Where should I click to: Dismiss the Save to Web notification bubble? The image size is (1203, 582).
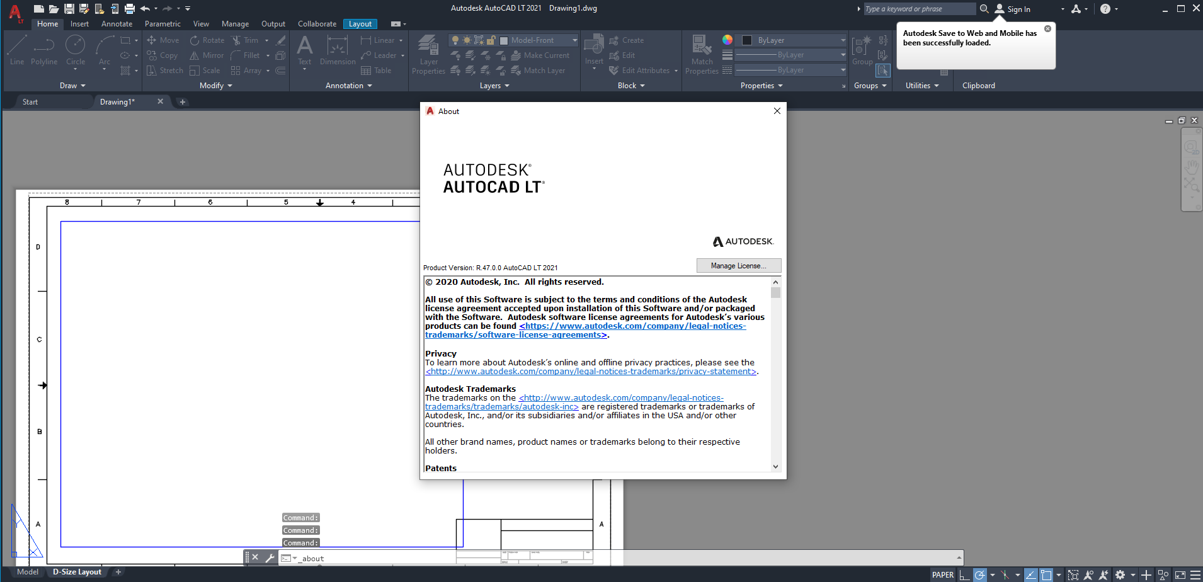(x=1047, y=29)
